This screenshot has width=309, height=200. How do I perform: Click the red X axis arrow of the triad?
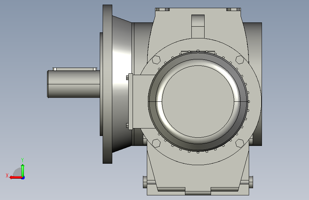[x=15, y=178]
